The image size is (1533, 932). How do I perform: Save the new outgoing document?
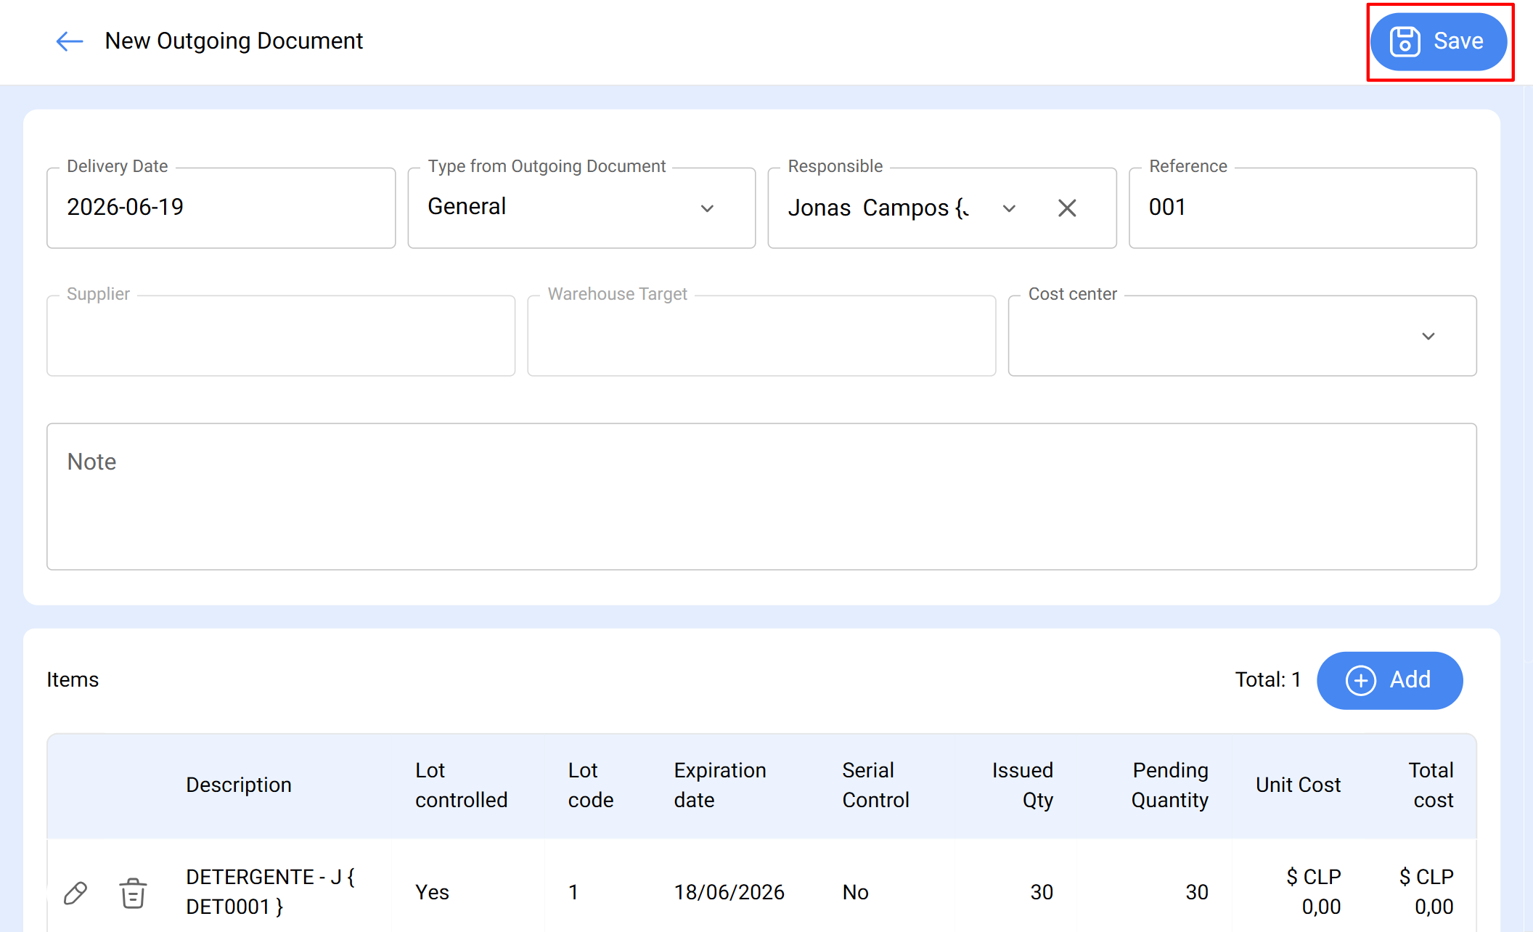[x=1439, y=41]
